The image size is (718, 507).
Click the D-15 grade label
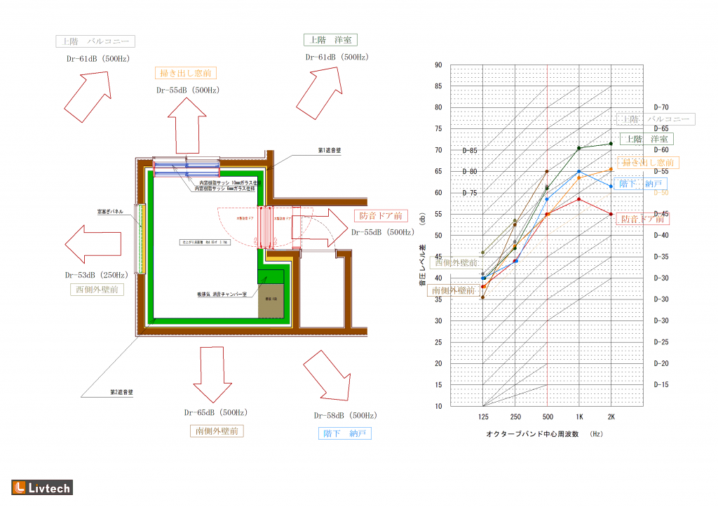[x=661, y=385]
